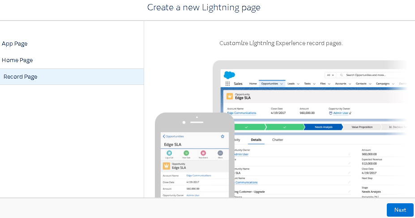Screen dimensions: 415x218
Task: Choose the Record Page option
Action: click(21, 76)
